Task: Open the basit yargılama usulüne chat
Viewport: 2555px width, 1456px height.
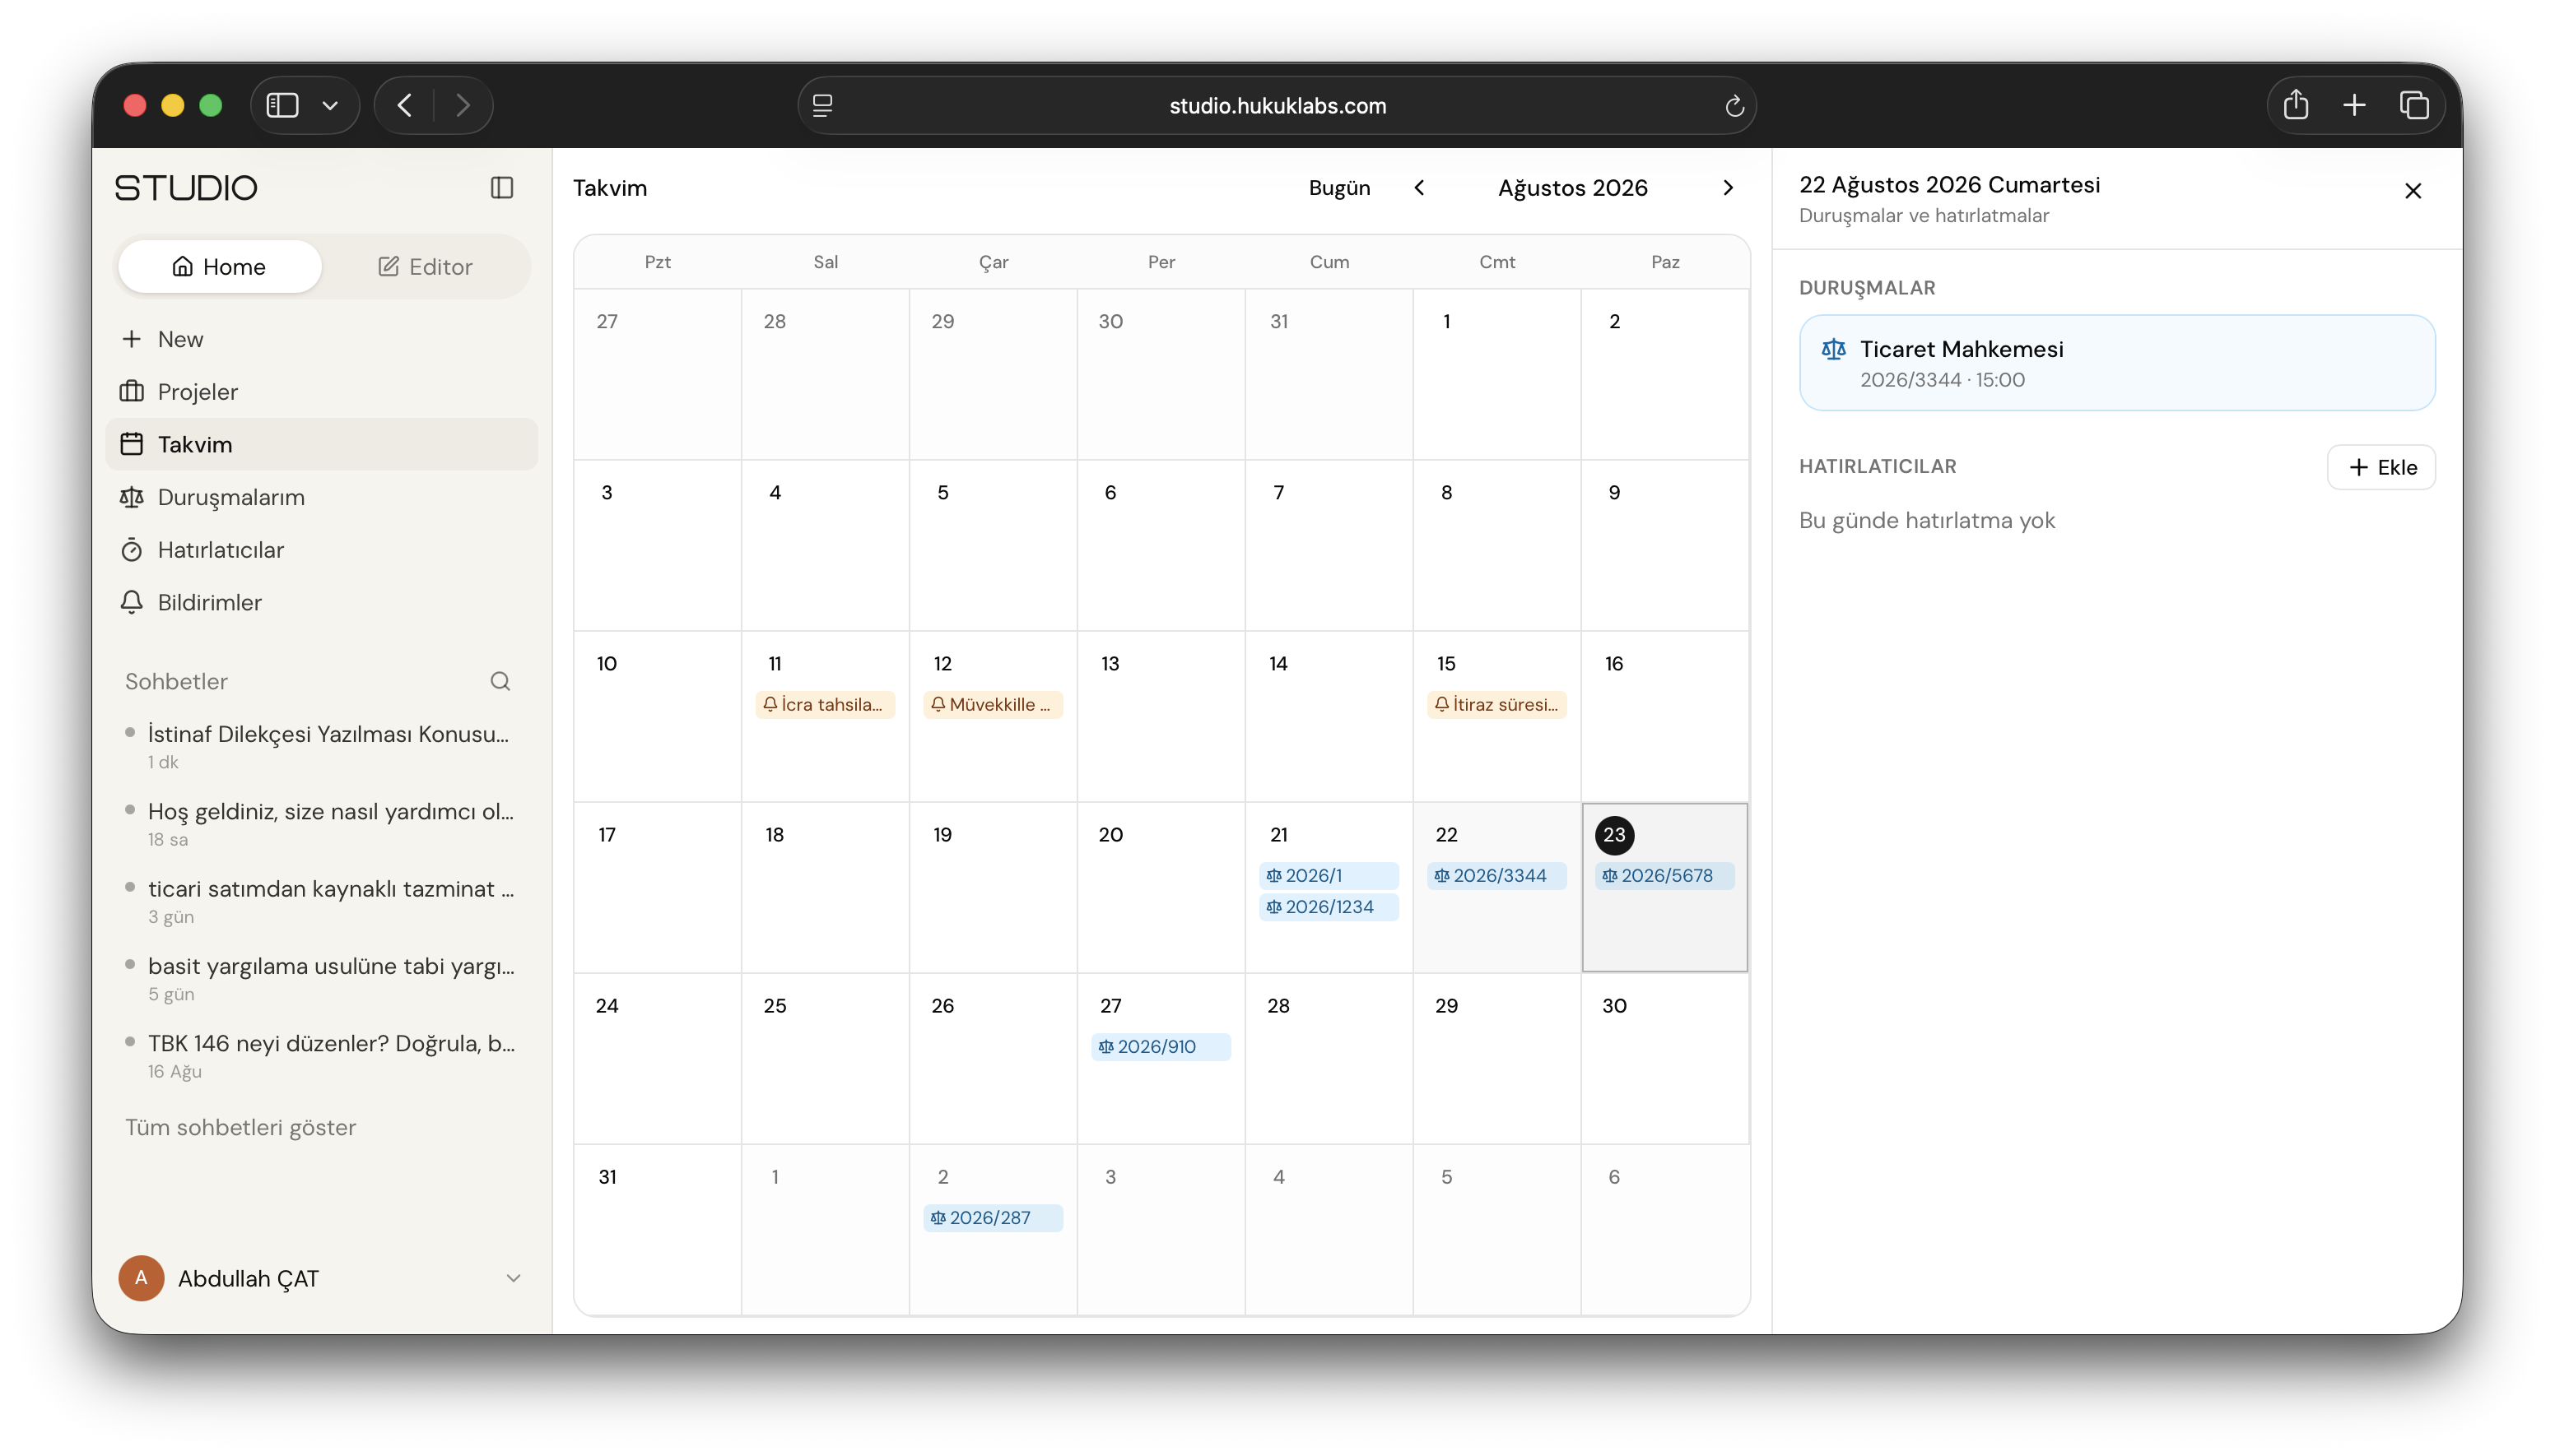Action: (321, 978)
